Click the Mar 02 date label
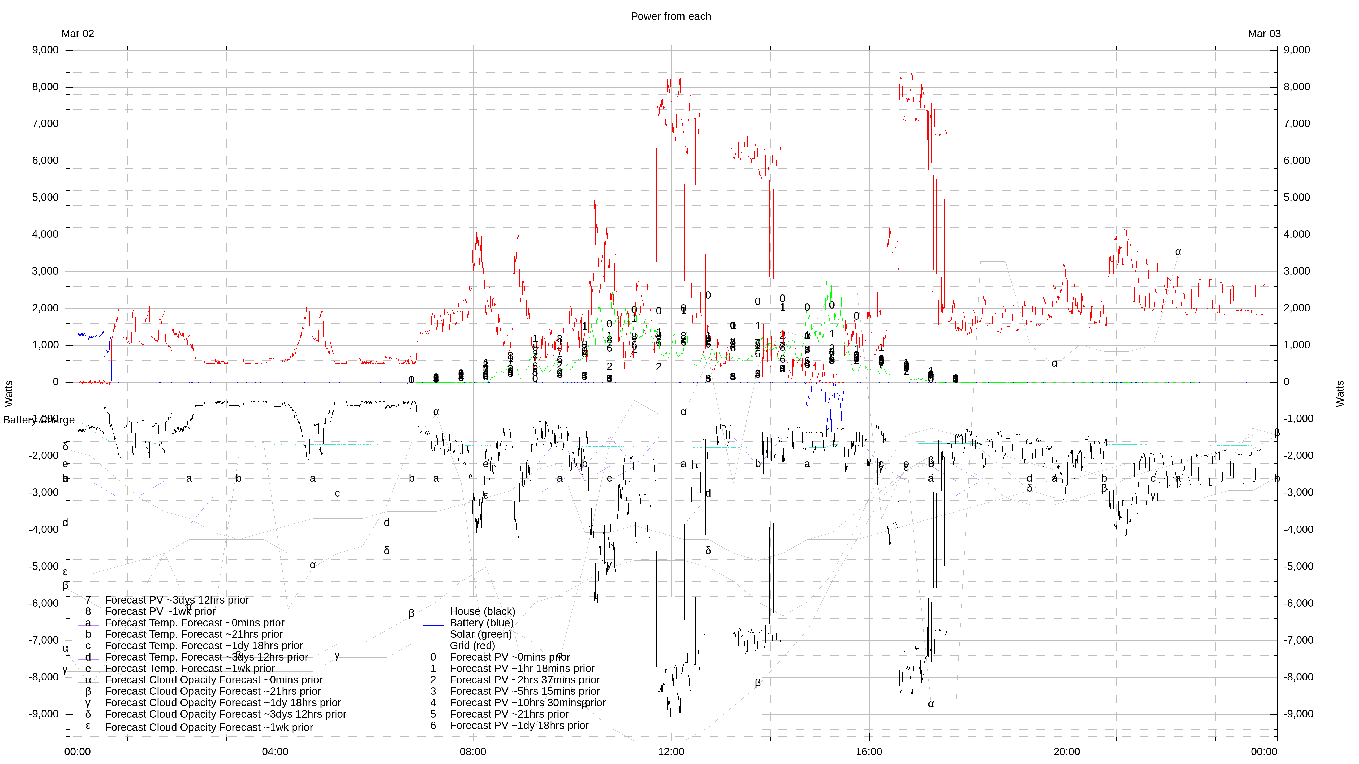This screenshot has width=1359, height=764. point(78,34)
